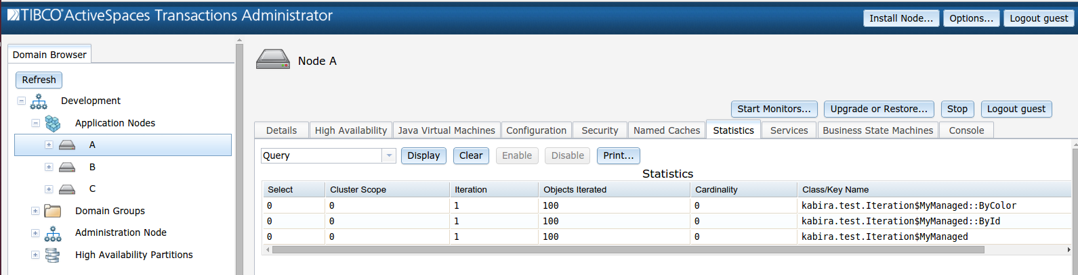Click the Development domain network icon

tap(39, 101)
